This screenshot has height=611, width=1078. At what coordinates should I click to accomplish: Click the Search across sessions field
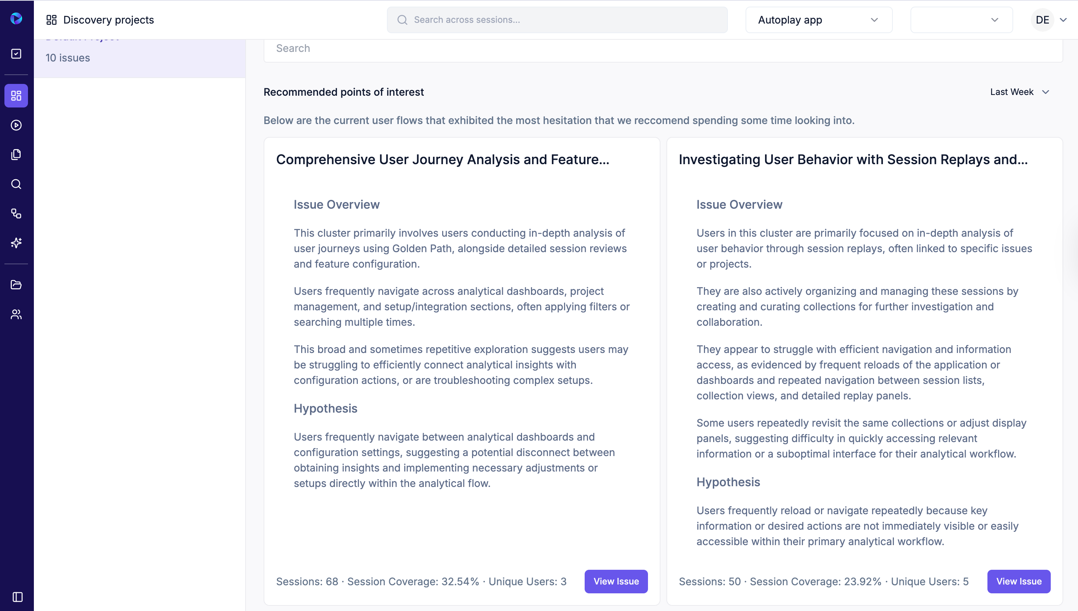[x=557, y=20]
